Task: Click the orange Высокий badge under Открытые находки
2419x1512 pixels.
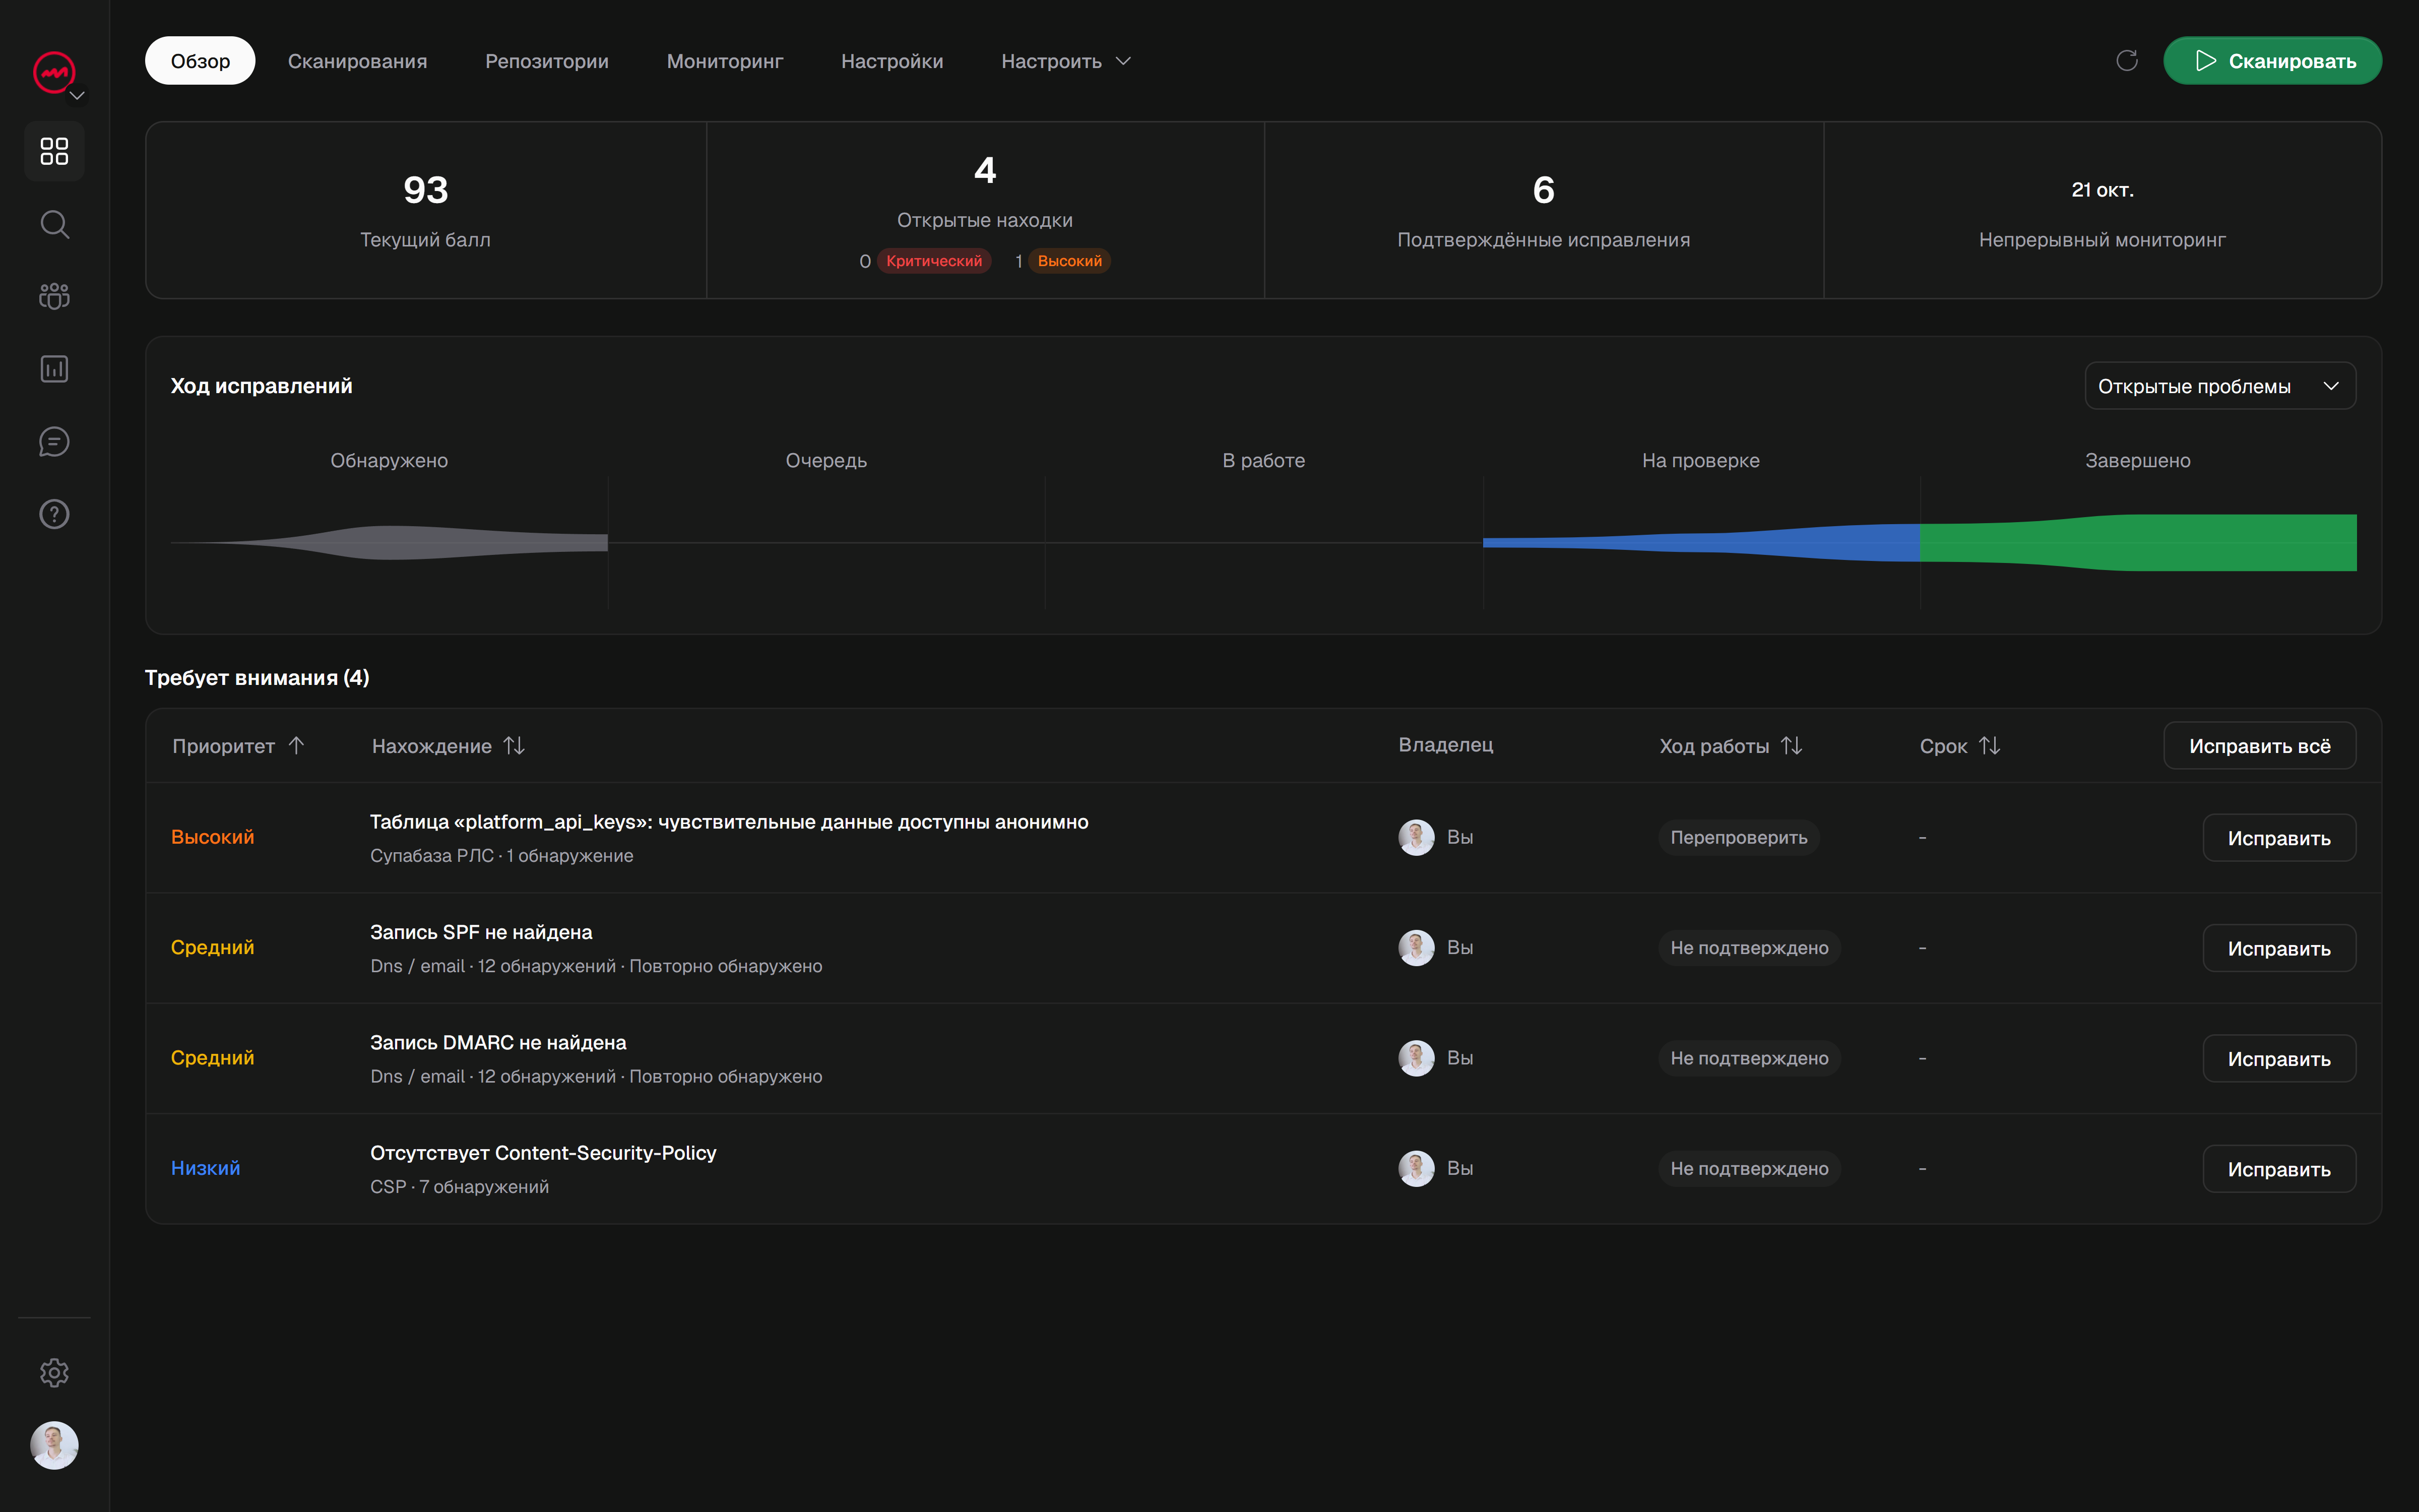Action: (x=1069, y=261)
